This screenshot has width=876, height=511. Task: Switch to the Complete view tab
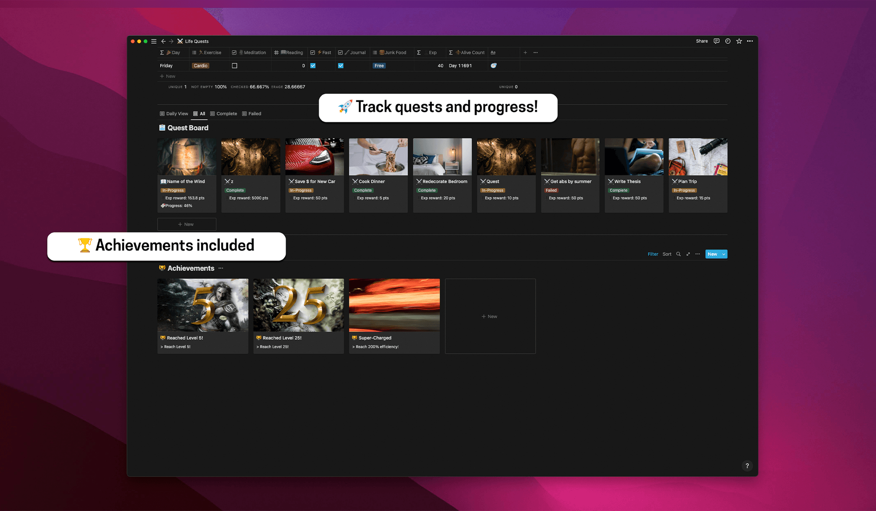[x=224, y=113]
